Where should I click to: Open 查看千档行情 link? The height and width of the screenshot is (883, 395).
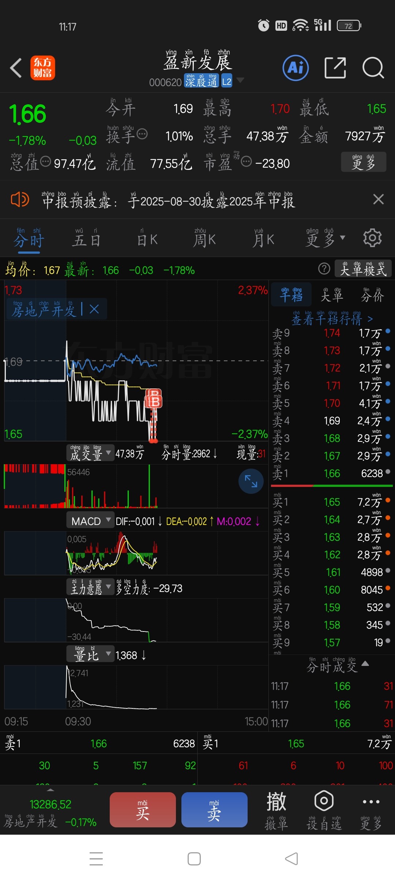pyautogui.click(x=332, y=318)
